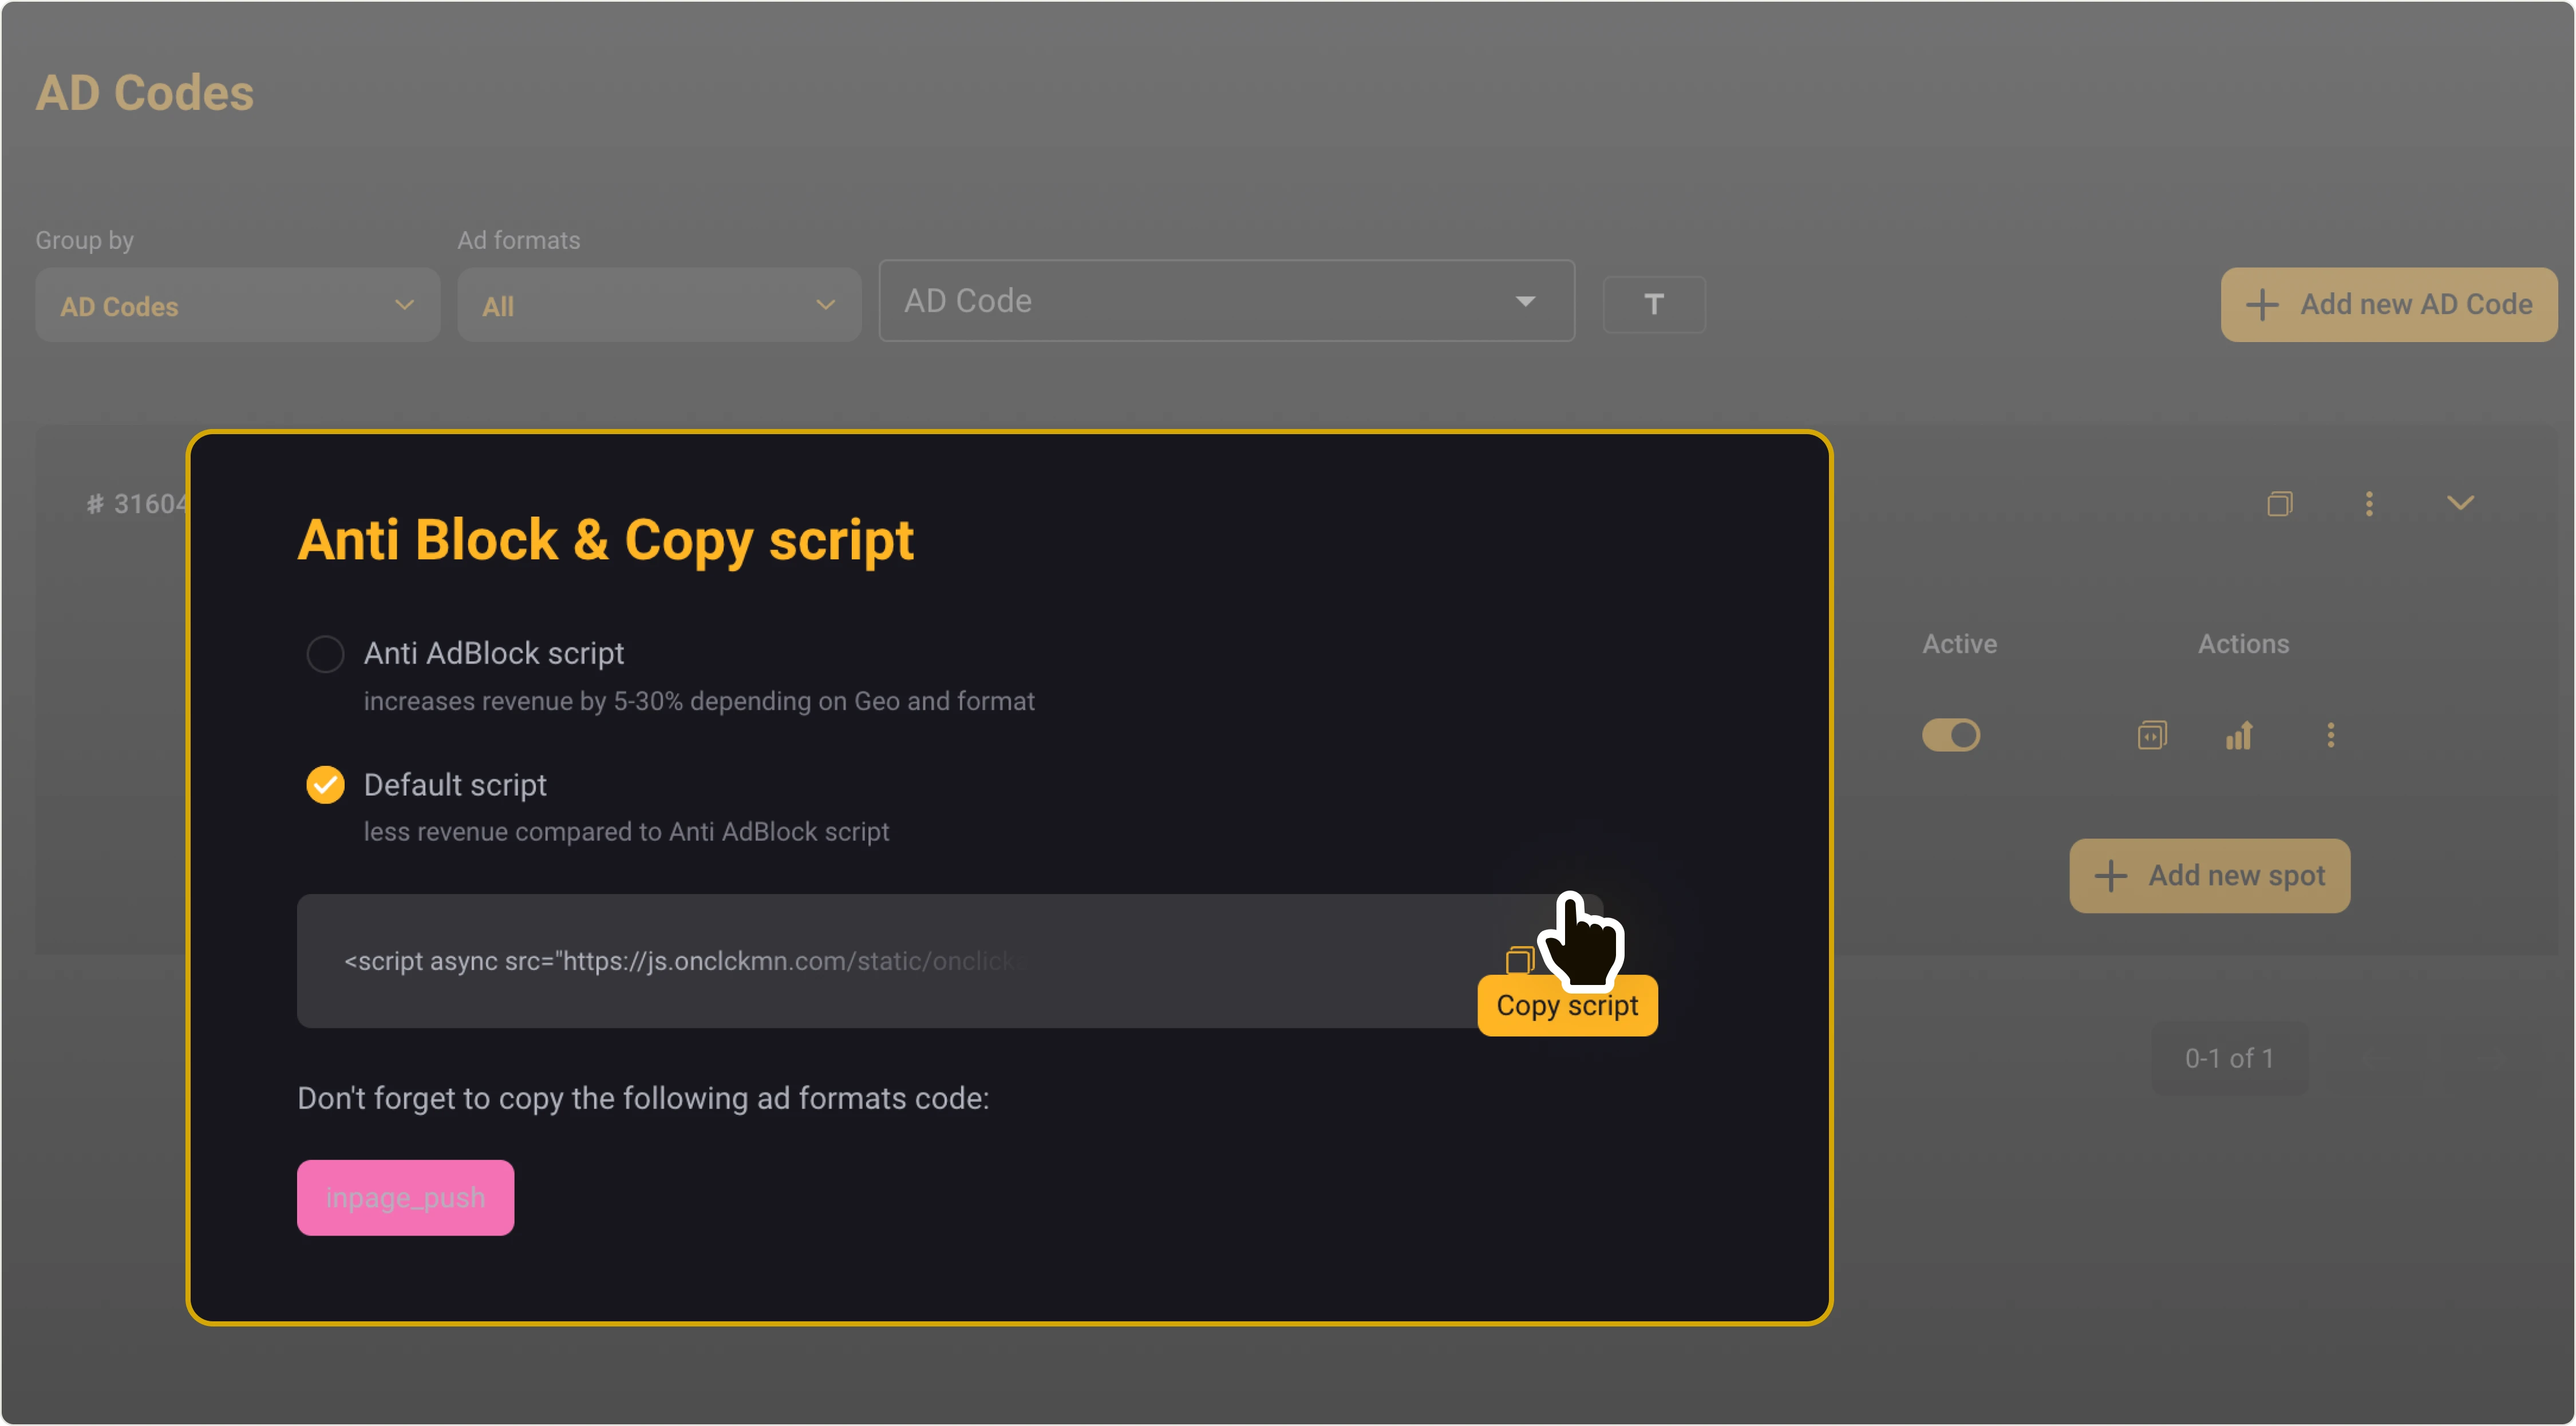Toggle the Active switch for the spot
2576x1426 pixels.
pyautogui.click(x=1951, y=736)
